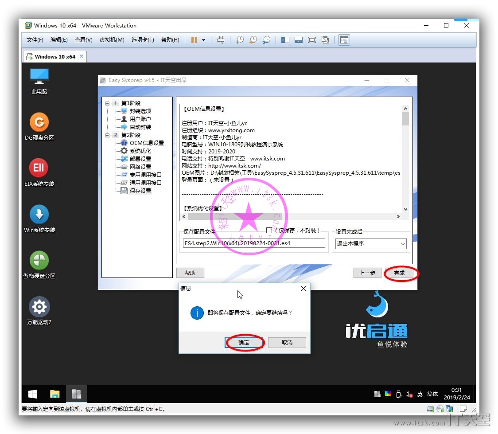Image resolution: width=498 pixels, height=434 pixels.
Task: Click 取消 in the 信息 dialog
Action: (x=287, y=343)
